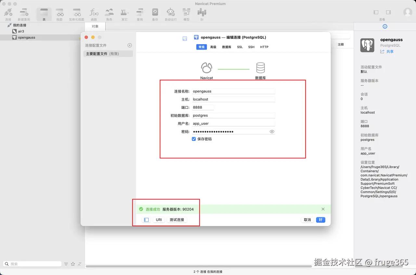Viewport: 416px width, 275px height.
Task: Click the 共享 (Share) toggle link
Action: tap(389, 51)
